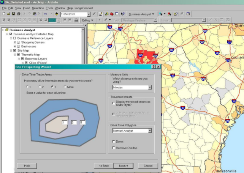This screenshot has width=244, height=173.
Task: Check the Donut option
Action: point(114,142)
